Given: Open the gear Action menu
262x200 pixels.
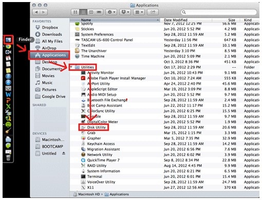Looking at the screenshot, I should 111,12.
